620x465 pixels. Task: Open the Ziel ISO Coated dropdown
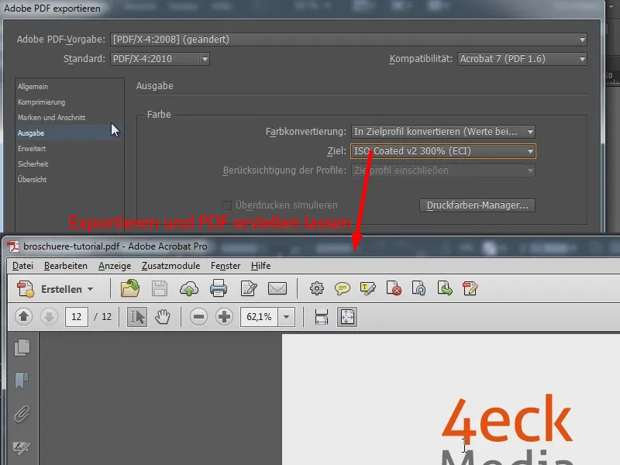443,151
